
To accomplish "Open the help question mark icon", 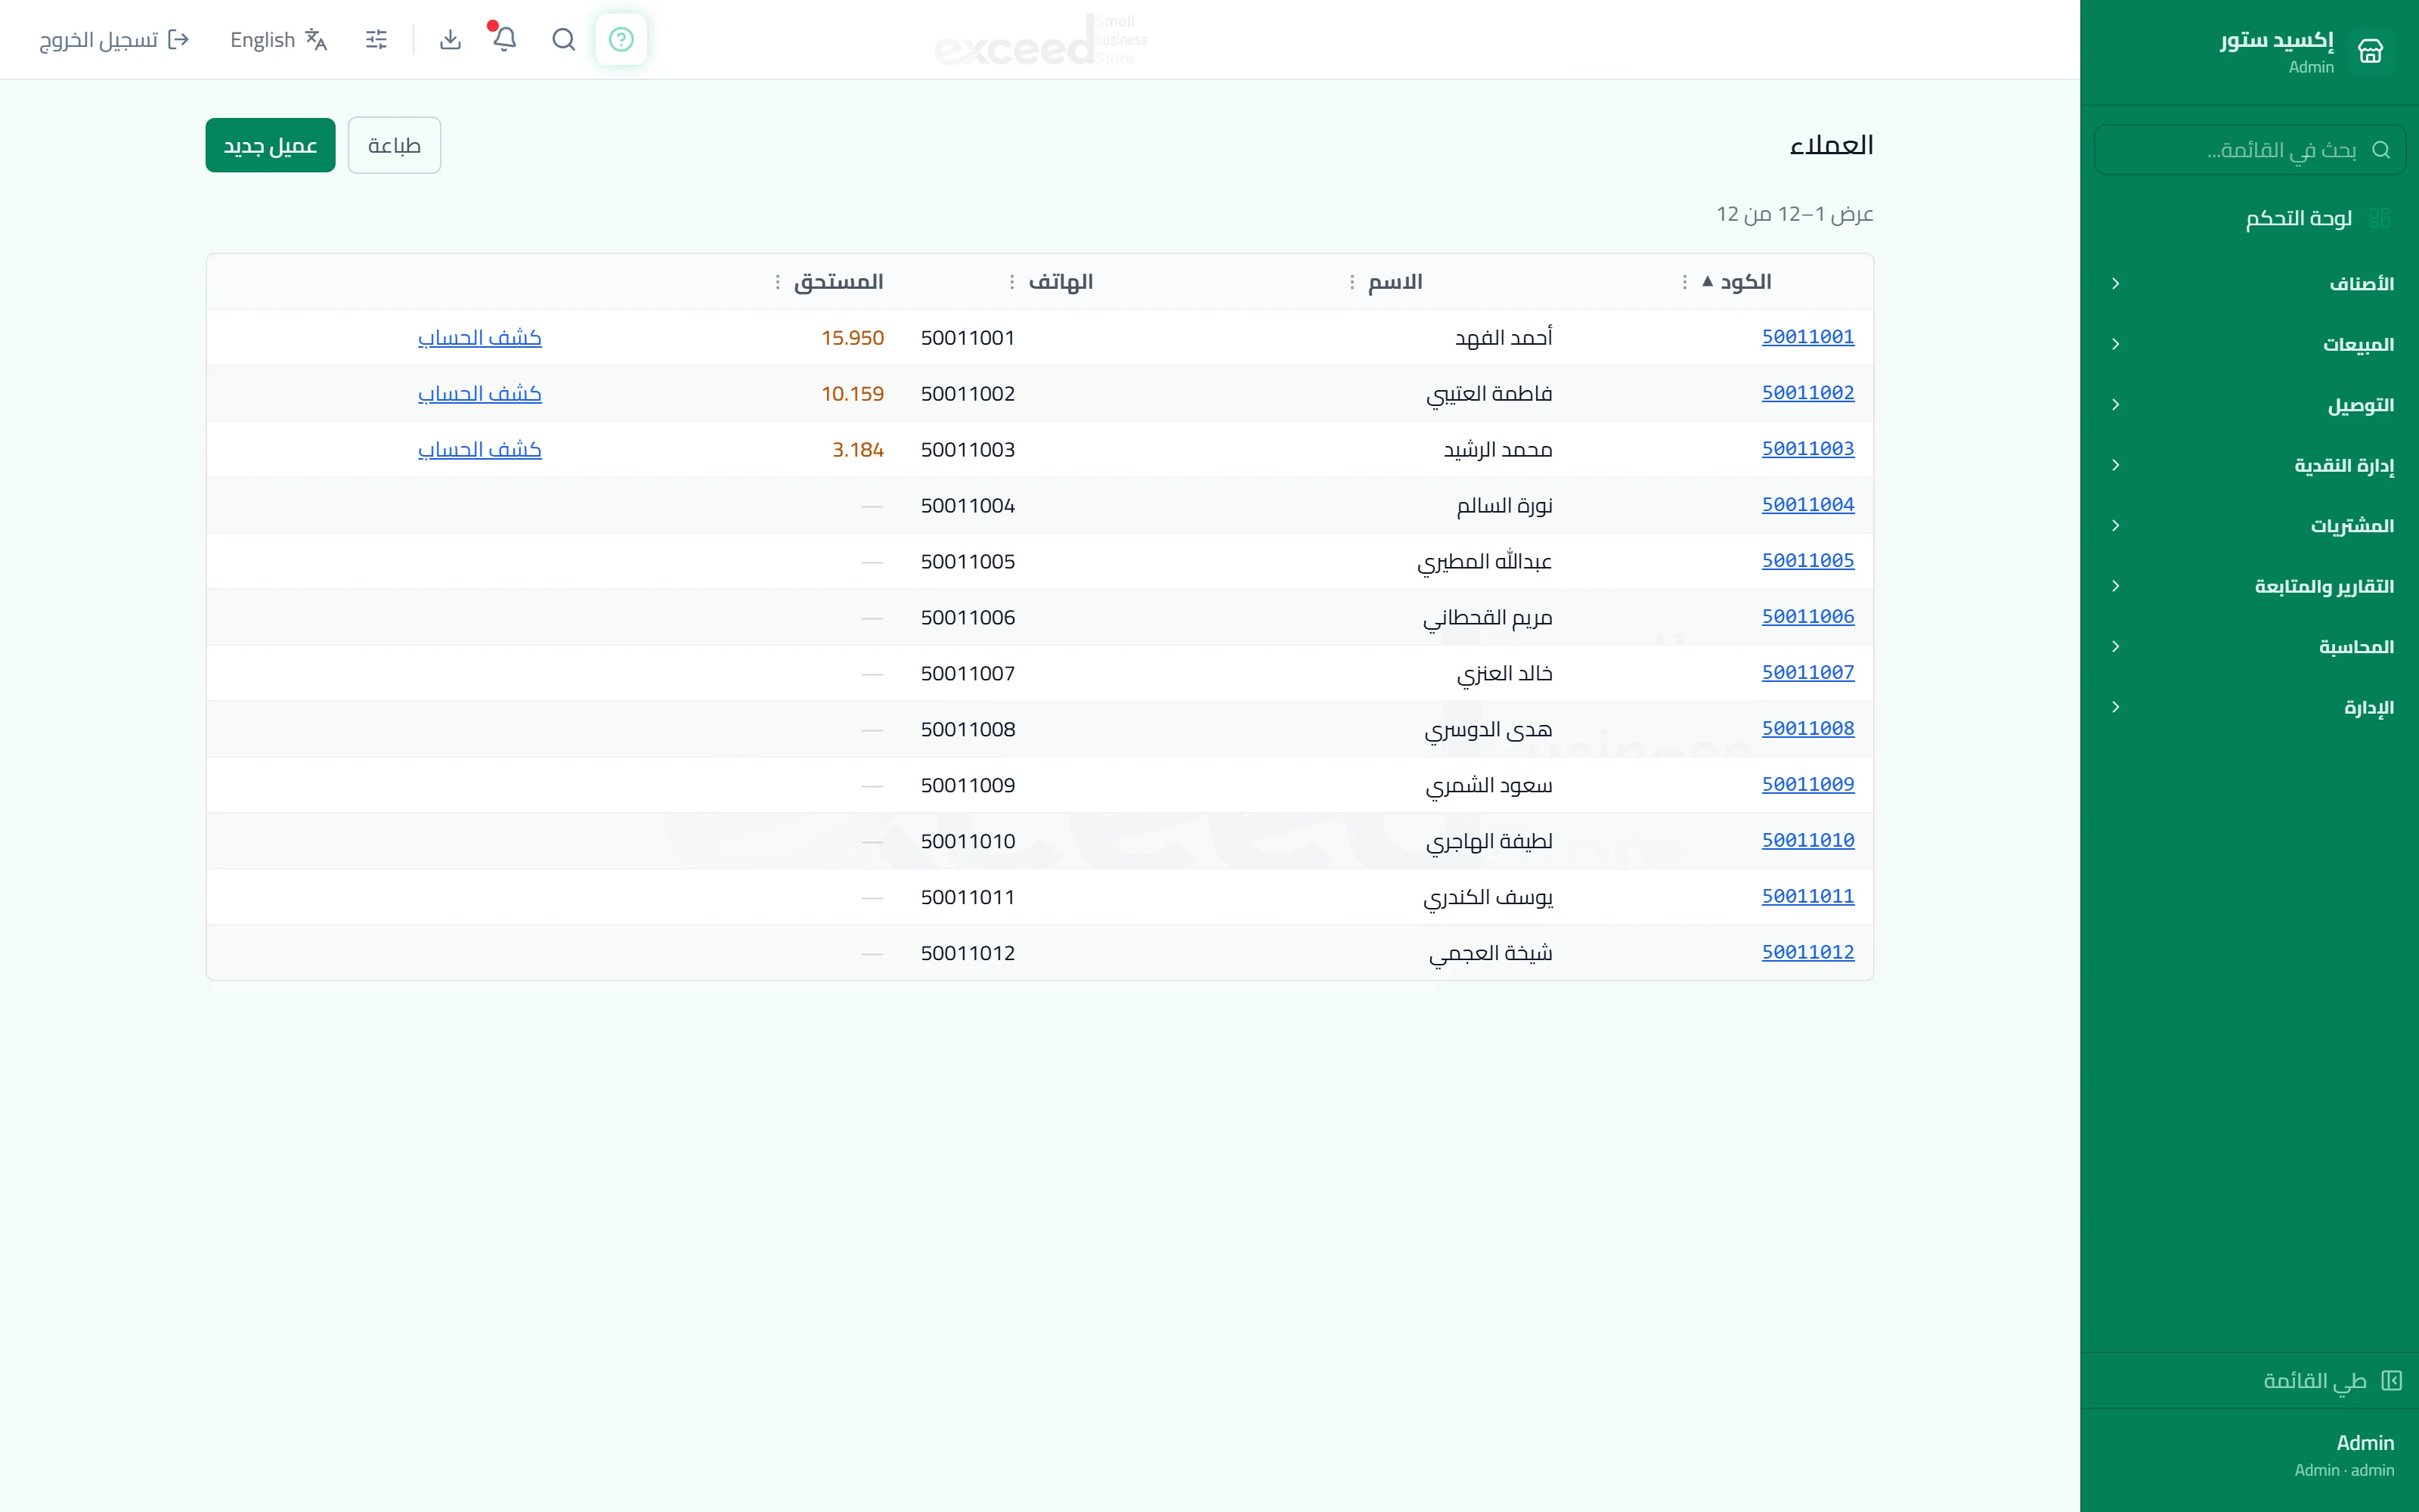I will [621, 39].
